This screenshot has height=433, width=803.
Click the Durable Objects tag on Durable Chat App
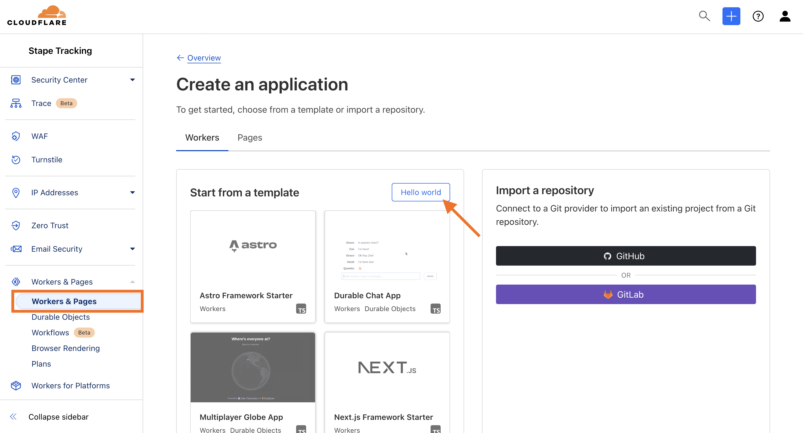(390, 309)
